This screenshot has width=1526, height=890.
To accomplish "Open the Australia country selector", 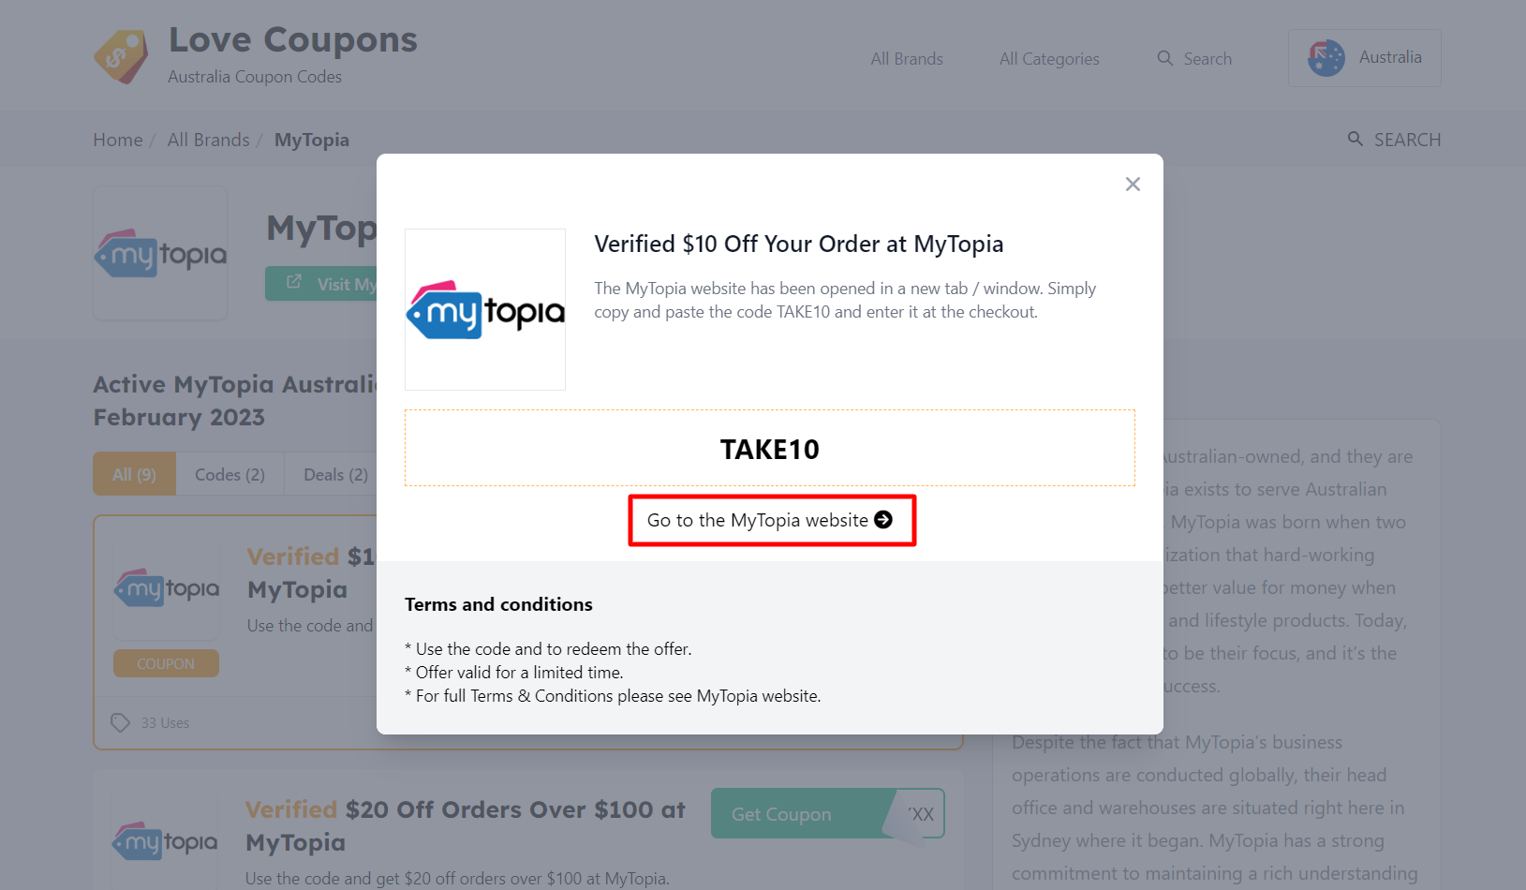I will [1364, 57].
